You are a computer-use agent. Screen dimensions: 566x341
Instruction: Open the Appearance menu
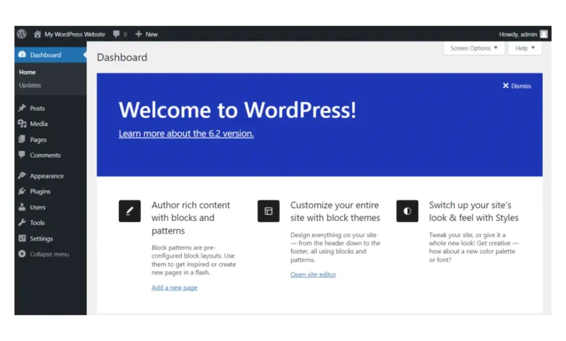46,175
